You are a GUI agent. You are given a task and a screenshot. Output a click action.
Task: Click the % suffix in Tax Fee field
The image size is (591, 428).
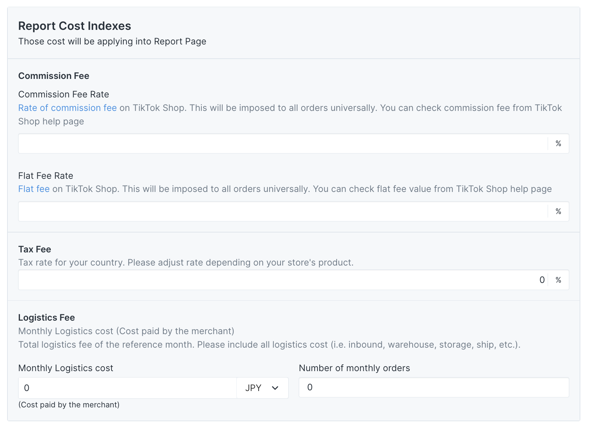(x=558, y=280)
